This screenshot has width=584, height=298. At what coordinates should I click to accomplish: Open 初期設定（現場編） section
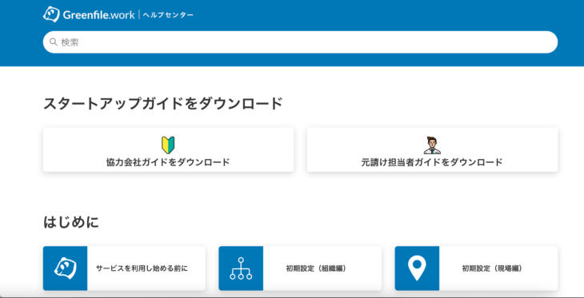tap(476, 268)
